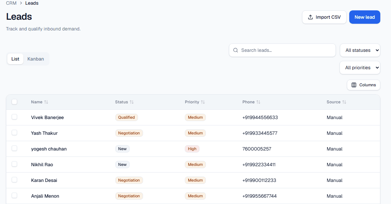Click the High priority badge
The width and height of the screenshot is (391, 204).
click(192, 149)
